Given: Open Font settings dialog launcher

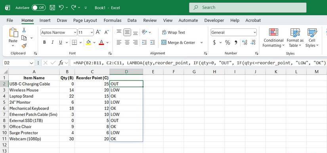Looking at the screenshot, I should (x=110, y=53).
